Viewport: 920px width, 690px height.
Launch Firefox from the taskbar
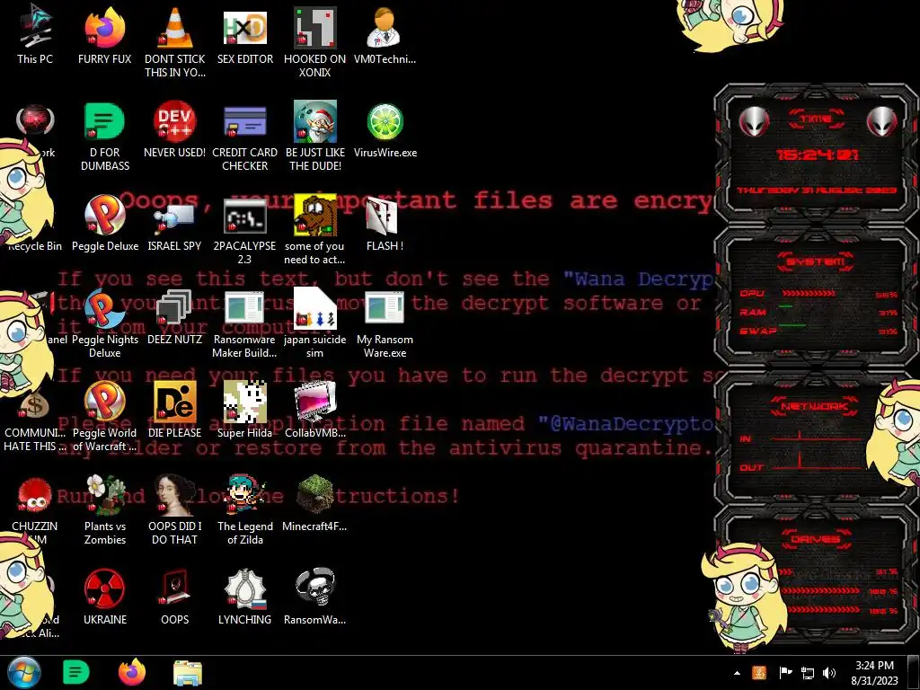click(x=132, y=672)
